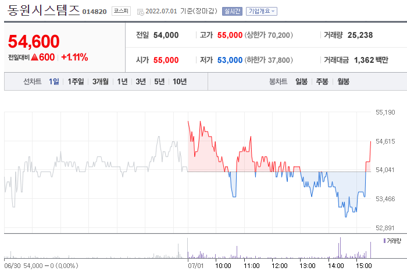Screen dimensions: 407x275
Task: Click the 2022.07.01 기준(장마감) date text
Action: point(181,11)
